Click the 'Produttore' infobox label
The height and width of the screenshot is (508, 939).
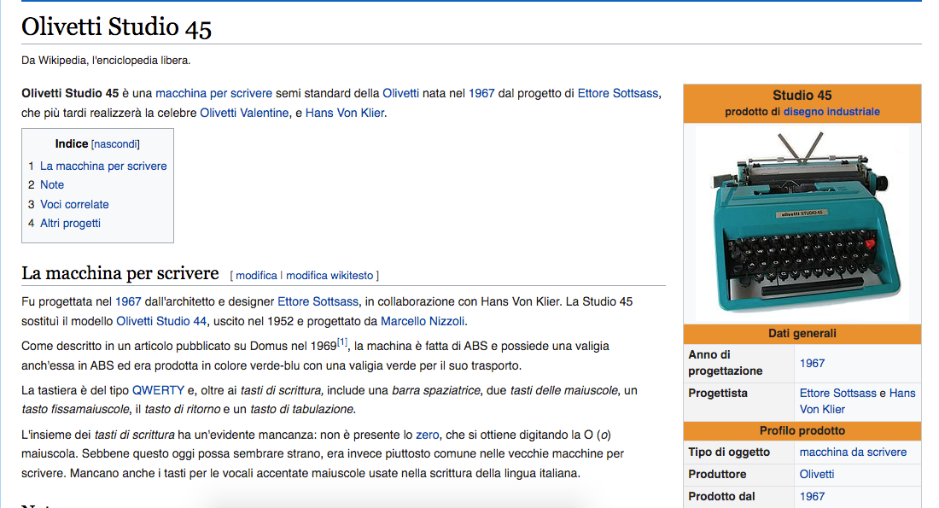[x=717, y=475]
